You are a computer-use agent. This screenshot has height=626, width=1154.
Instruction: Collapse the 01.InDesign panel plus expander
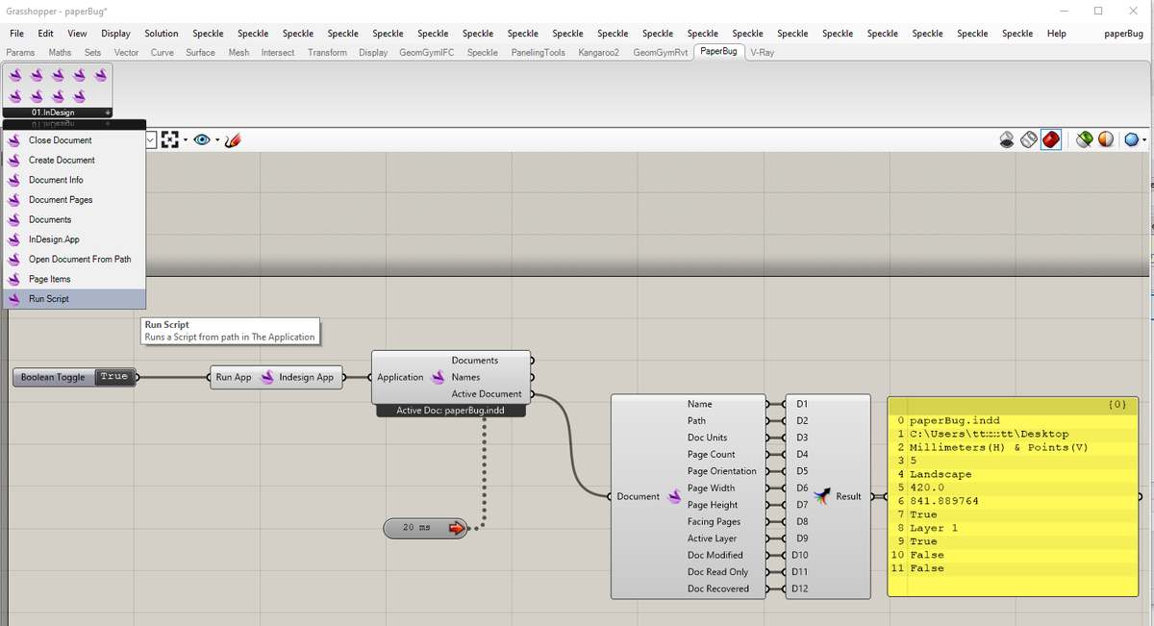pos(108,113)
